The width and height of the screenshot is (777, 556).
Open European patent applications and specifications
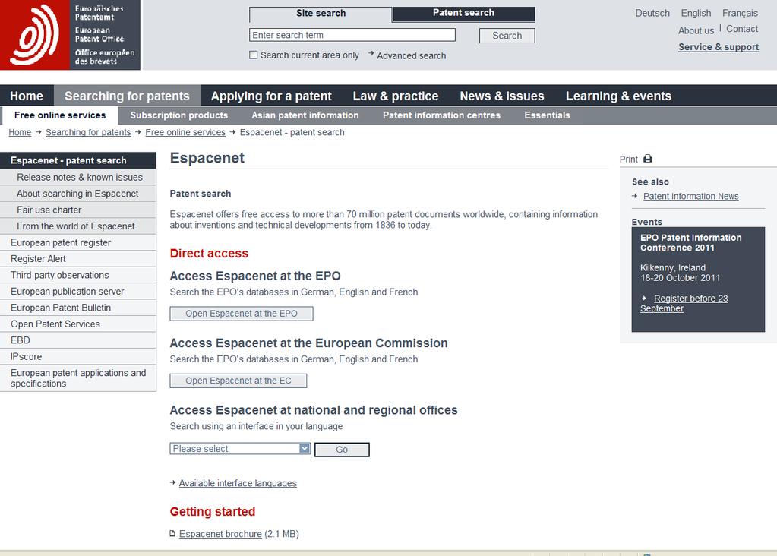coord(77,378)
